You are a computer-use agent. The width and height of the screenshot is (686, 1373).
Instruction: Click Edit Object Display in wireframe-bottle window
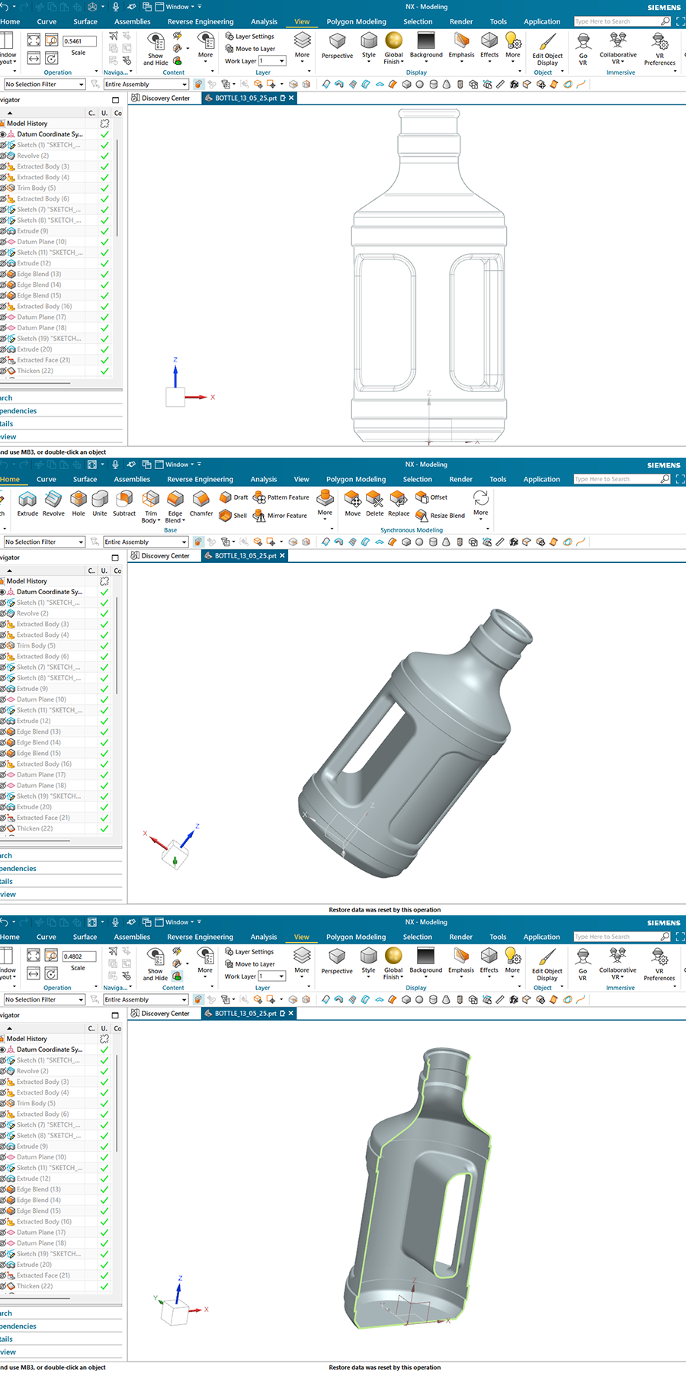pyautogui.click(x=547, y=49)
